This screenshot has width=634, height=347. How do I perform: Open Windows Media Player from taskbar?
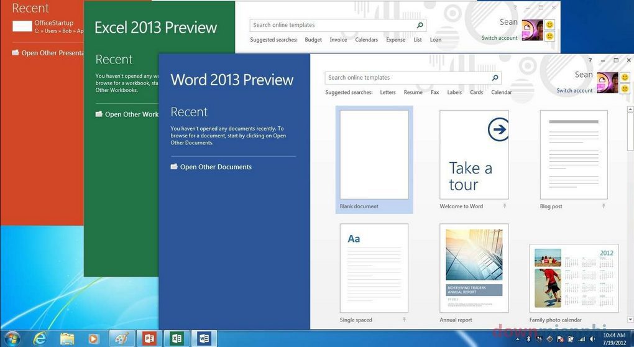click(94, 338)
